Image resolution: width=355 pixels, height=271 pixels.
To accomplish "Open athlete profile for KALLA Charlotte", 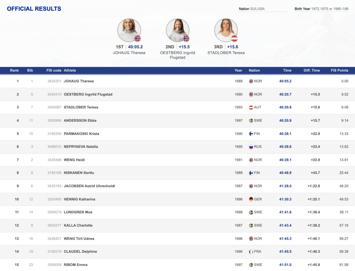I will tap(78, 225).
